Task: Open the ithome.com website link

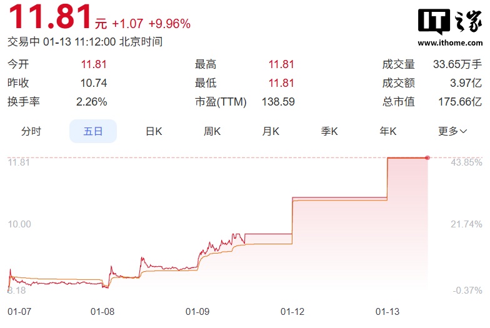Action: [449, 43]
